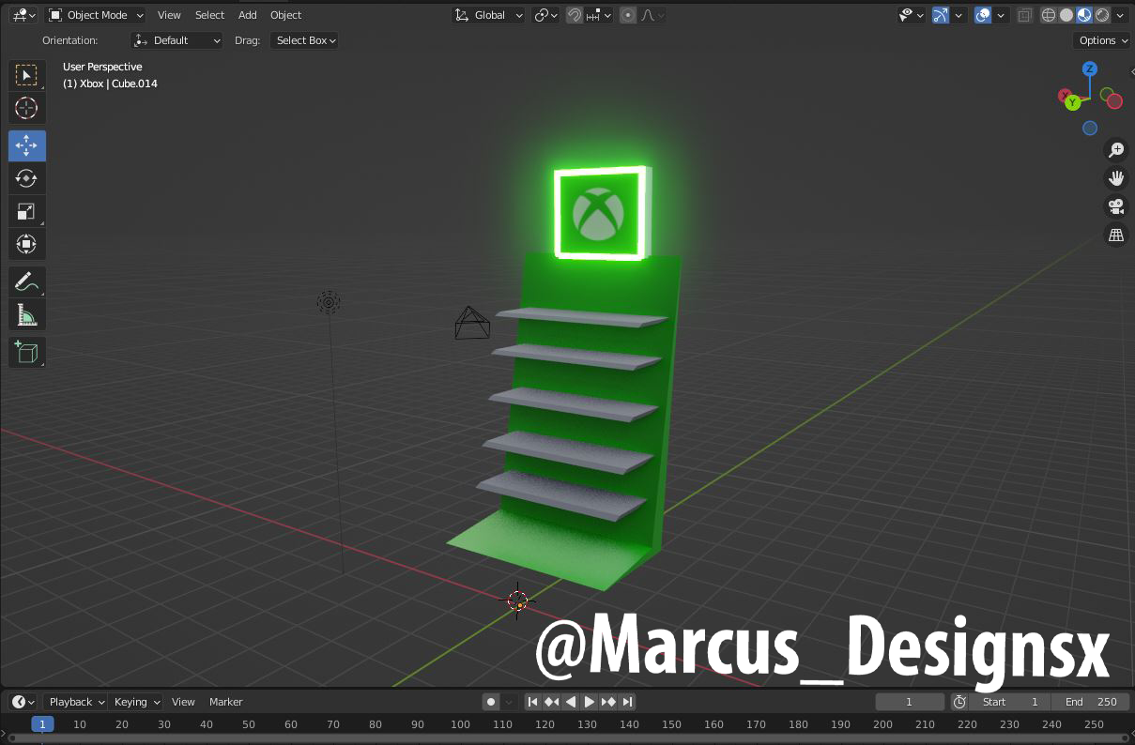Jump to the previous keyframe
The image size is (1135, 745).
tap(551, 702)
